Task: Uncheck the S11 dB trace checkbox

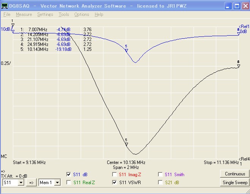Action: (x=69, y=174)
